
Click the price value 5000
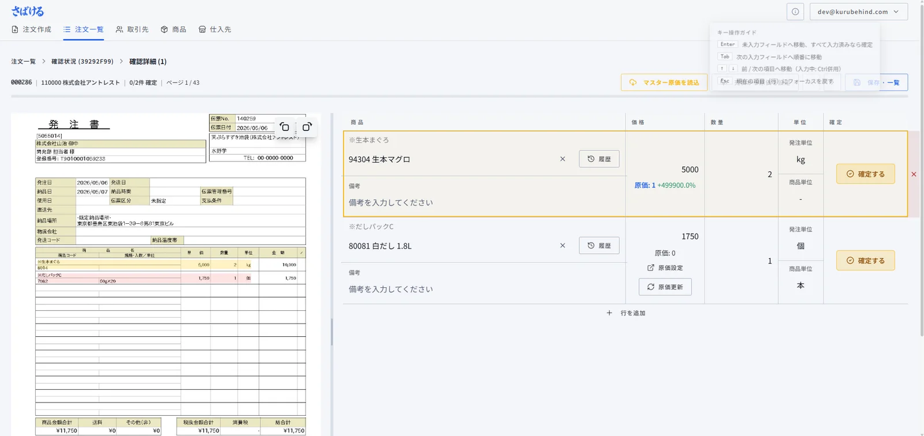(690, 170)
